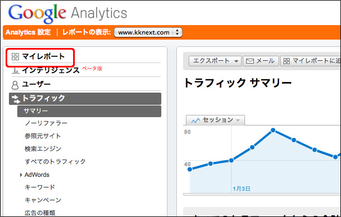The width and height of the screenshot is (341, 217).
Task: Click the トラフィック サマリー heading
Action: tap(238, 83)
